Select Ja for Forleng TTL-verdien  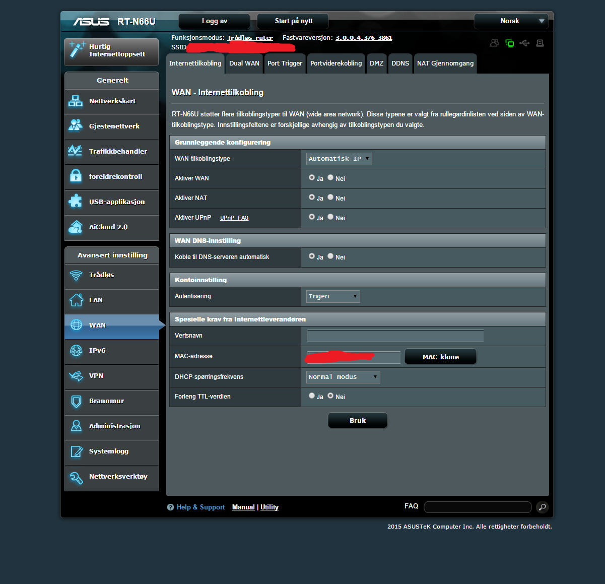click(312, 396)
